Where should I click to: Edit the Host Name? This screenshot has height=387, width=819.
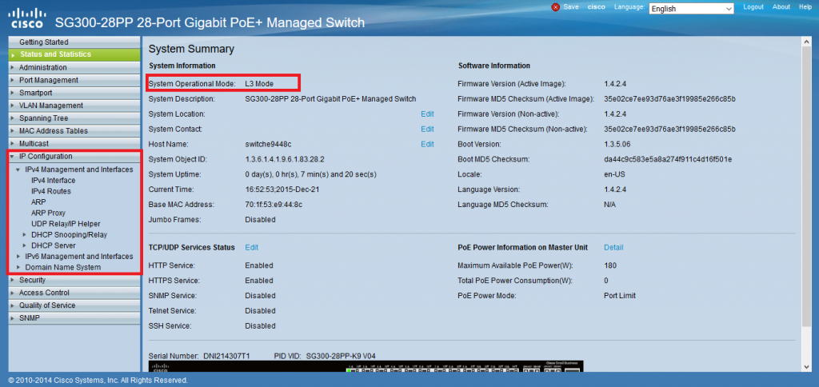point(427,144)
